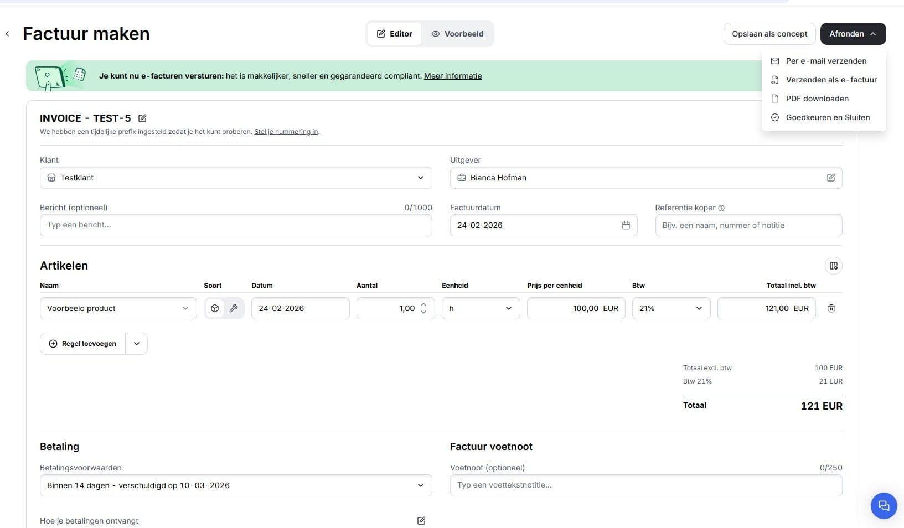The width and height of the screenshot is (904, 528).
Task: Switch to the Voorbeeld tab
Action: 457,34
